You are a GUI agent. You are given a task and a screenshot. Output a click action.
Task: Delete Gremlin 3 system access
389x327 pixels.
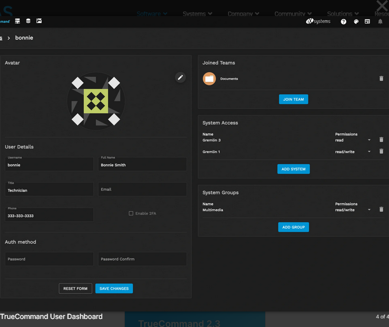point(381,139)
